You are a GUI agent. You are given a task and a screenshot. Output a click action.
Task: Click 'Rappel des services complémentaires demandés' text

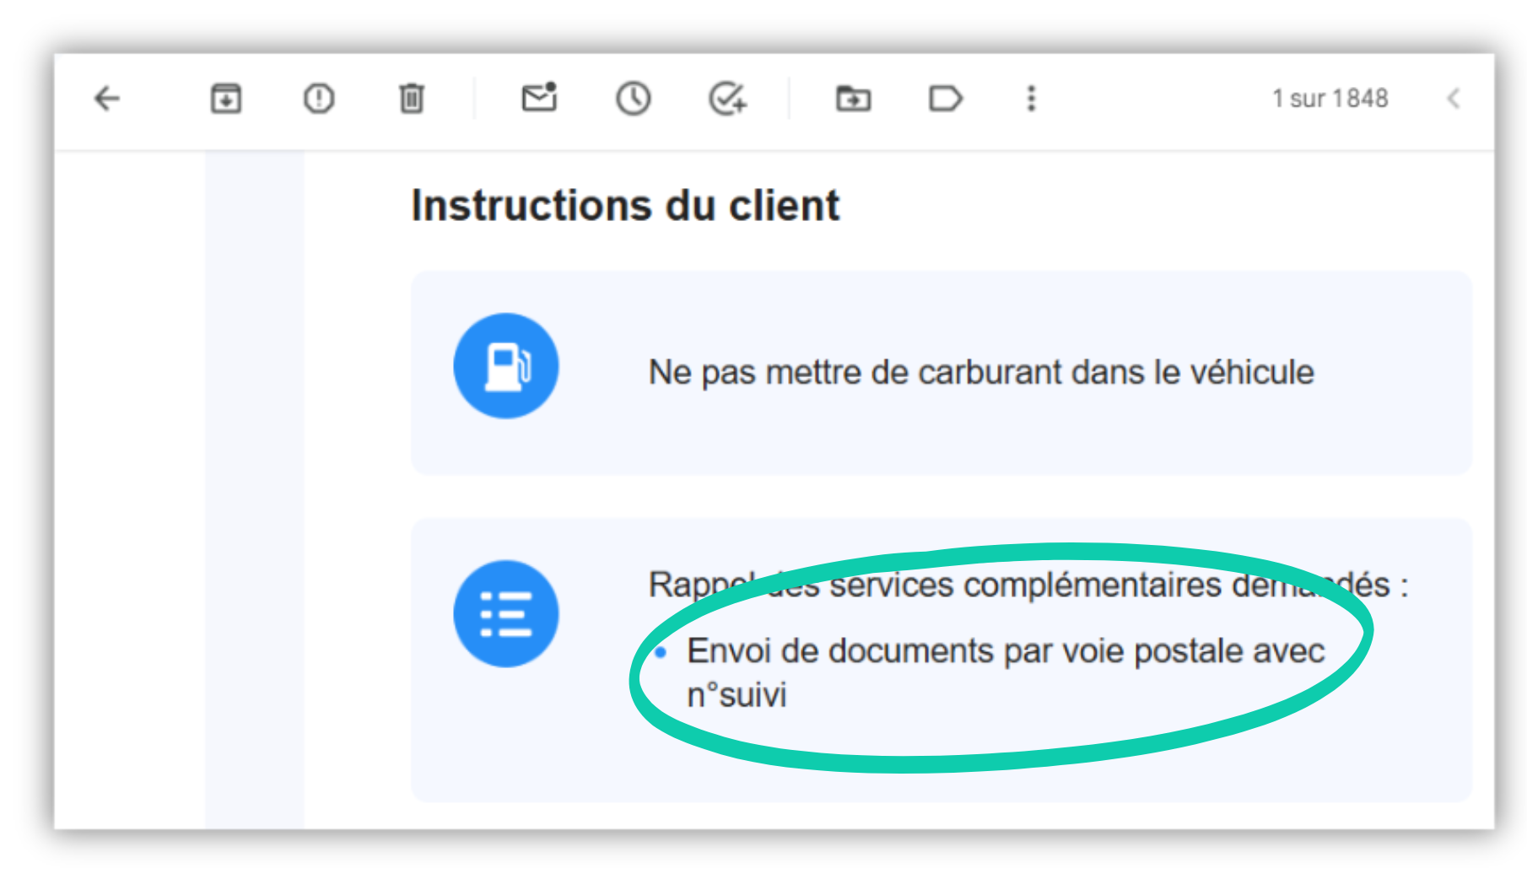[1028, 585]
